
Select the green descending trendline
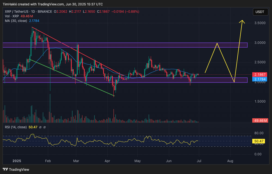pos(70,77)
